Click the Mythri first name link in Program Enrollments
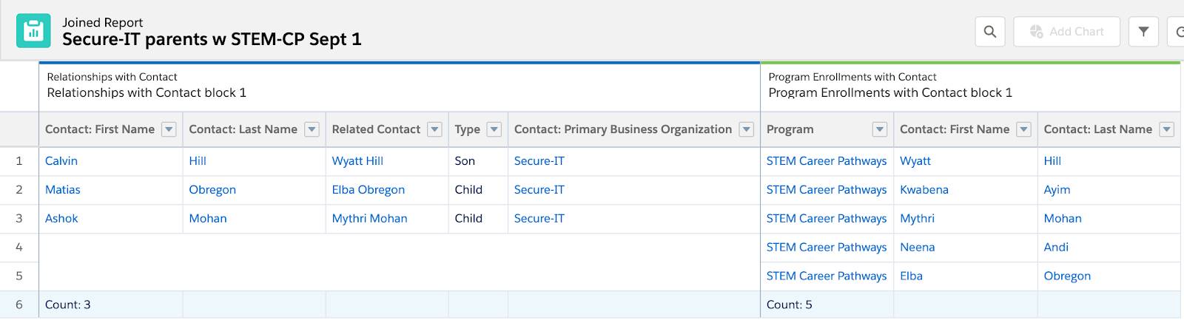Image resolution: width=1184 pixels, height=323 pixels. [x=917, y=219]
